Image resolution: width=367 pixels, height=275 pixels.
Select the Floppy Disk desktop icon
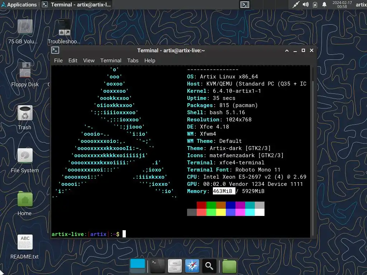coord(25,74)
